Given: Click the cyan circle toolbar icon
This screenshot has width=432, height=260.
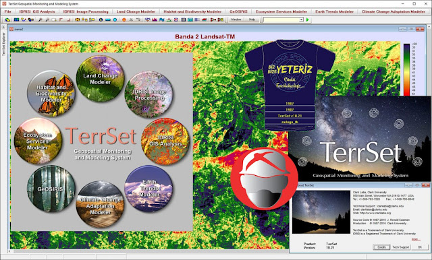Looking at the screenshot, I should point(115,20).
